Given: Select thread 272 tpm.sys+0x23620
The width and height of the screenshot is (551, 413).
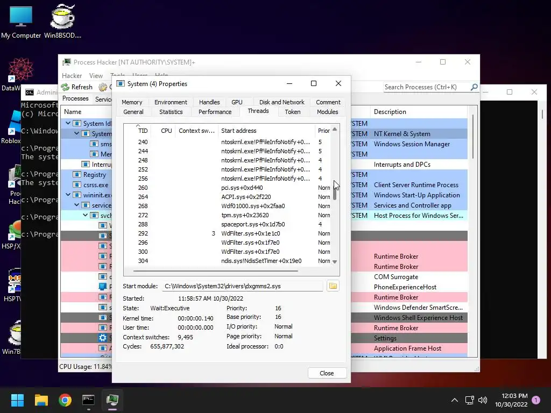Looking at the screenshot, I should point(228,215).
